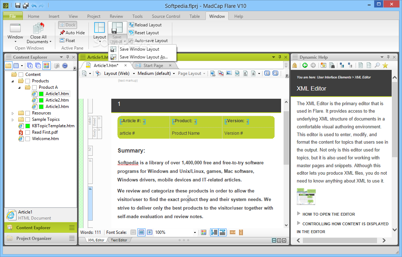Switch to the Text Editor tab
Image resolution: width=402 pixels, height=257 pixels.
pyautogui.click(x=119, y=240)
